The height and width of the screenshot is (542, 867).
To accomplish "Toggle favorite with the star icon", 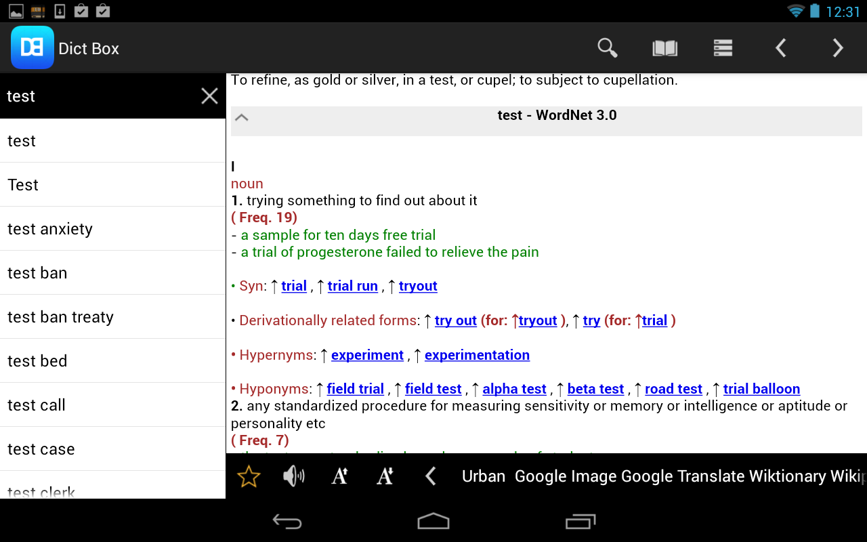I will pos(248,476).
